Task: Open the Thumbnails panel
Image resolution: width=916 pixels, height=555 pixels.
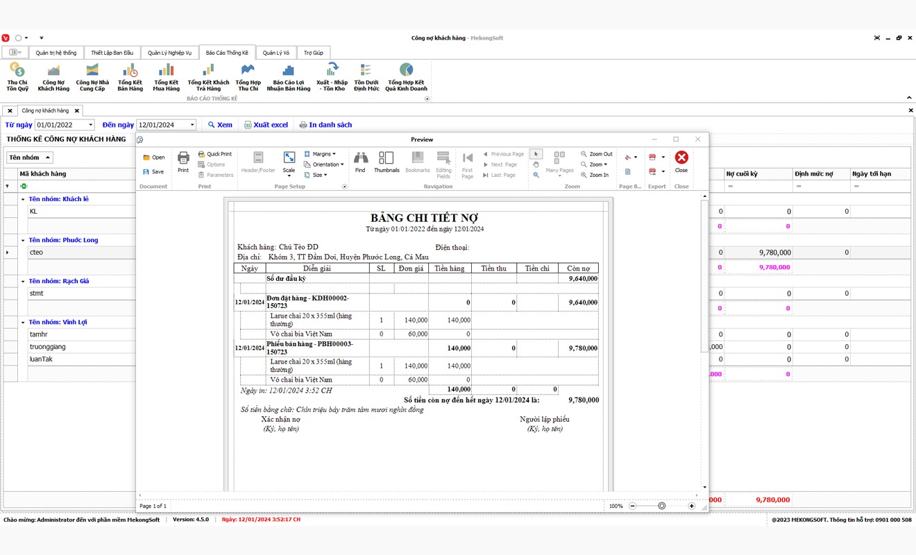Action: tap(386, 162)
